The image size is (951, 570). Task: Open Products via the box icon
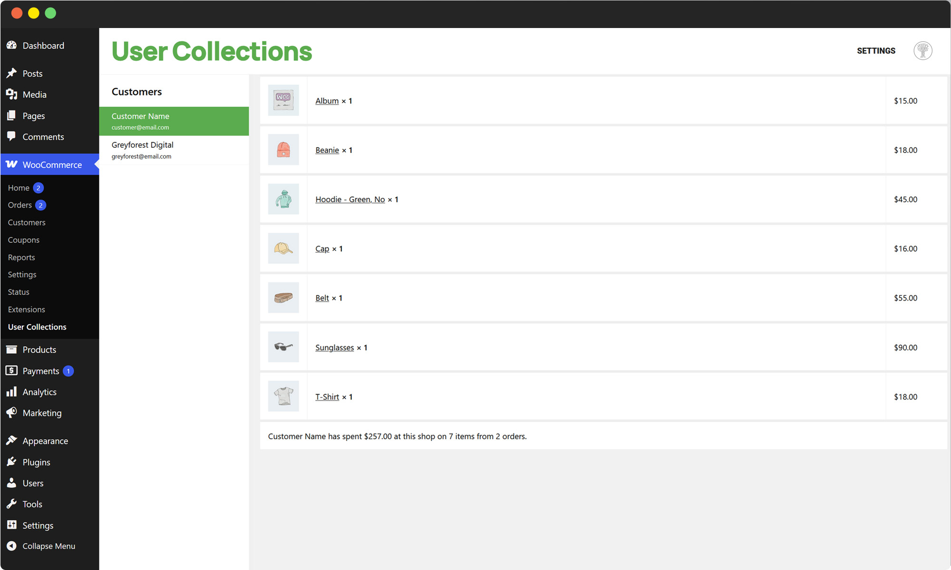(12, 349)
